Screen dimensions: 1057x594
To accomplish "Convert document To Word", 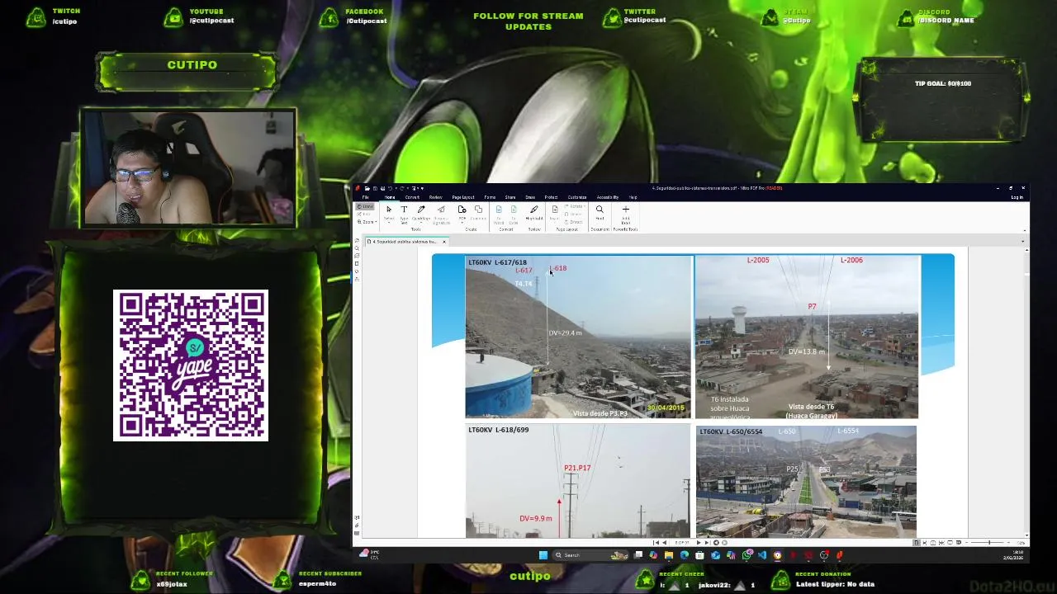I will pyautogui.click(x=499, y=213).
